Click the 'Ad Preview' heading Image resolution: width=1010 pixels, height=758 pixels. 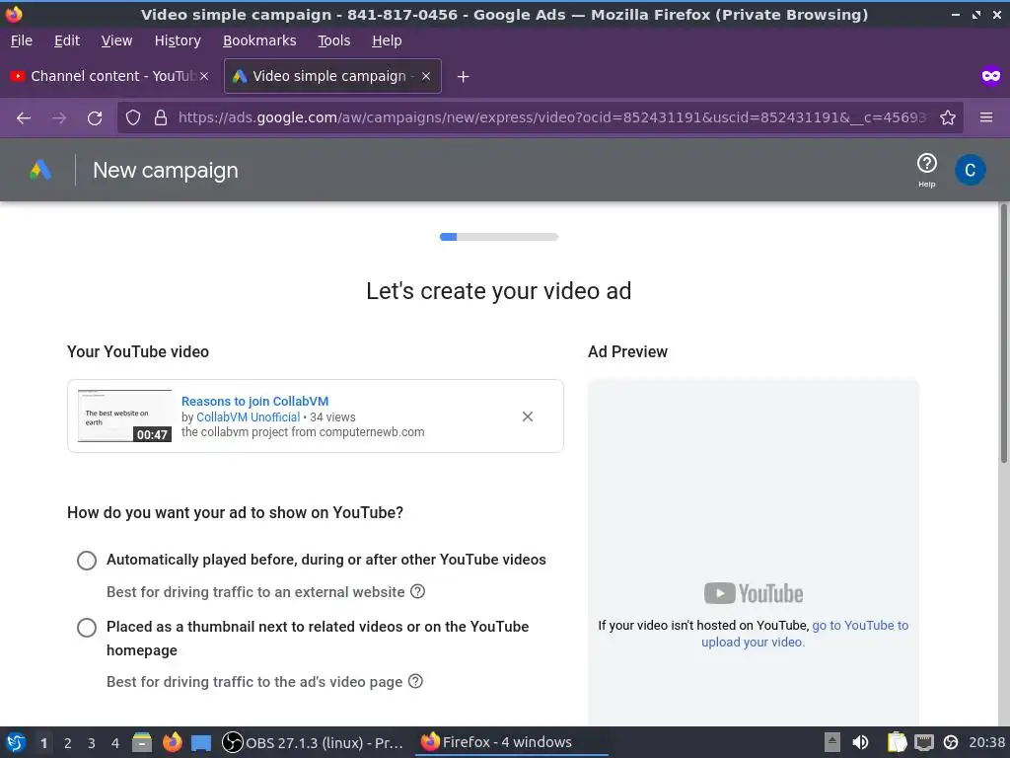pyautogui.click(x=627, y=352)
